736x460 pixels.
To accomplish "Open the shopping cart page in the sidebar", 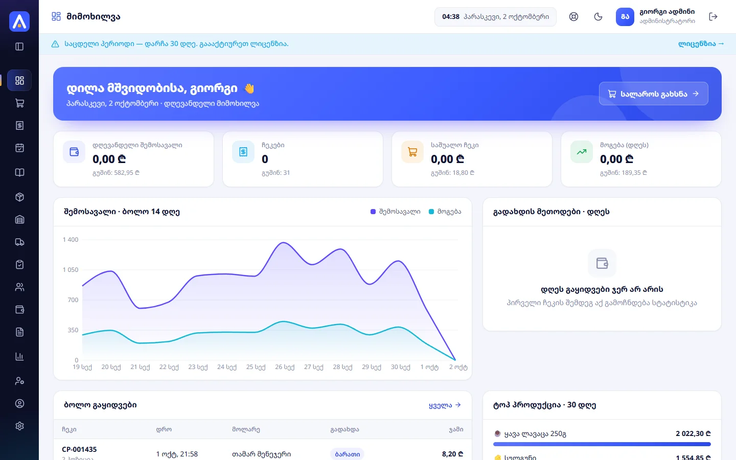I will tap(19, 103).
